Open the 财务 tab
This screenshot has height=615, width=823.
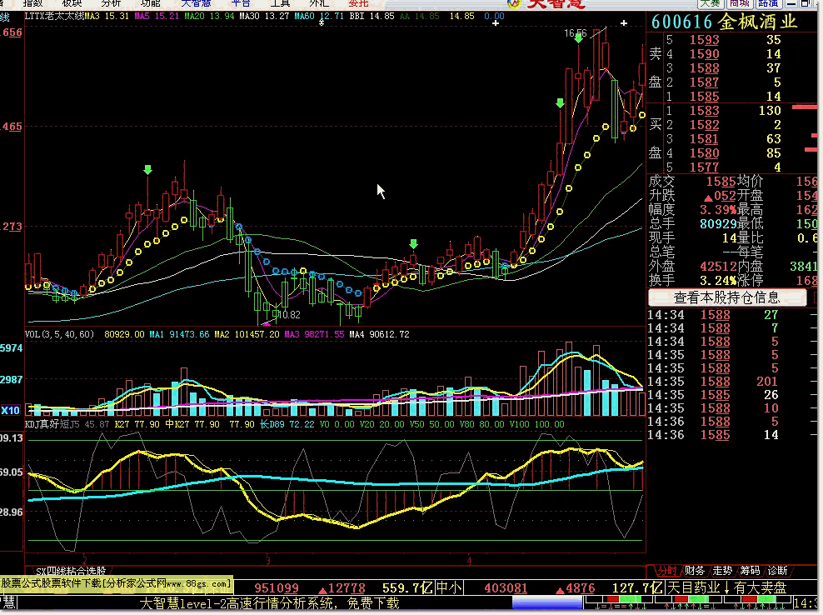695,570
